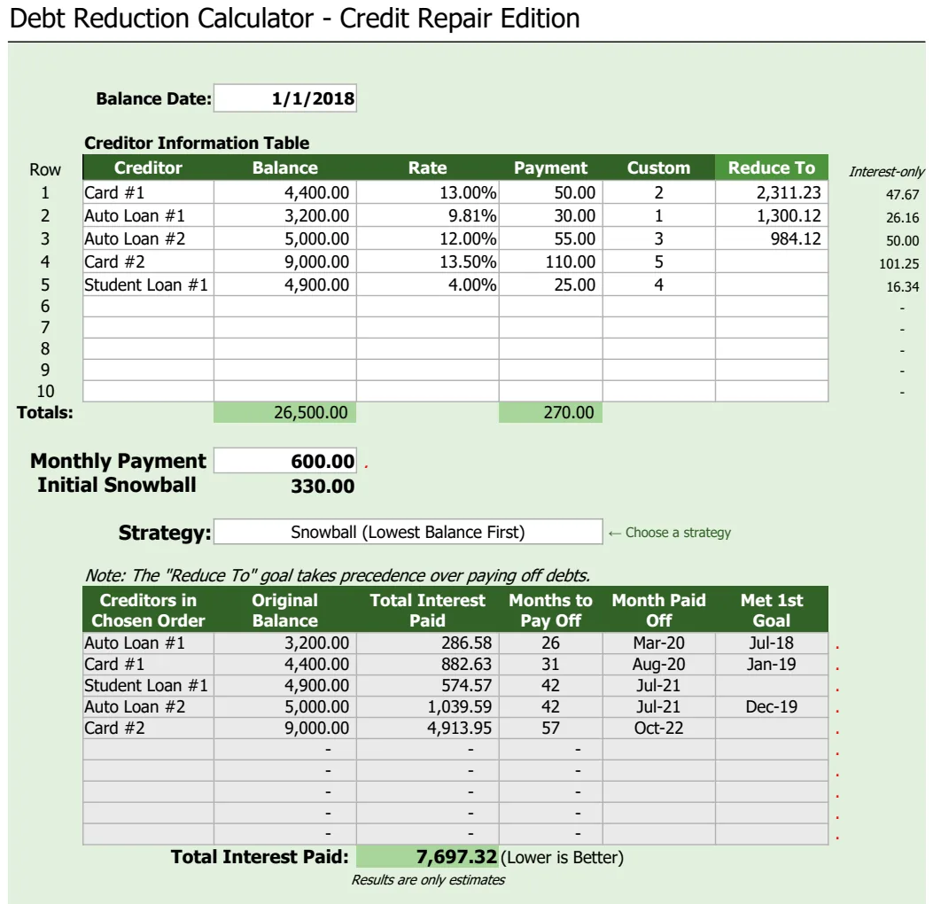
Task: Select the rate cell 13.00%
Action: (x=428, y=192)
